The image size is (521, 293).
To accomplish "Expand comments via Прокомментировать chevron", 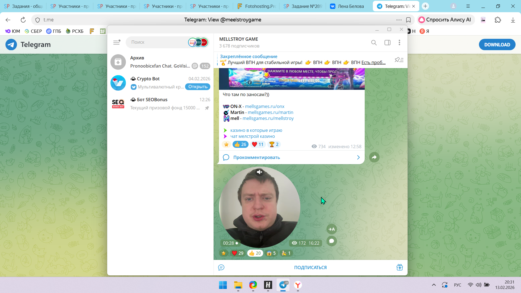I will pos(358,157).
